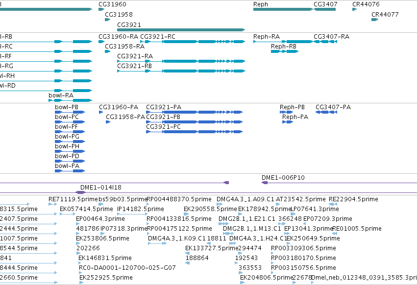
Task: Click the RE22904.5prime EST
Action: 333,204
